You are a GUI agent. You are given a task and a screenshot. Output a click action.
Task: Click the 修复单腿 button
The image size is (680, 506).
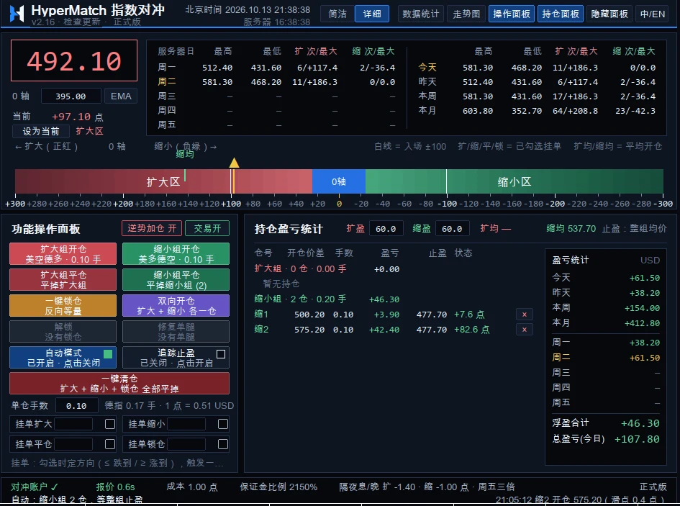(x=176, y=332)
